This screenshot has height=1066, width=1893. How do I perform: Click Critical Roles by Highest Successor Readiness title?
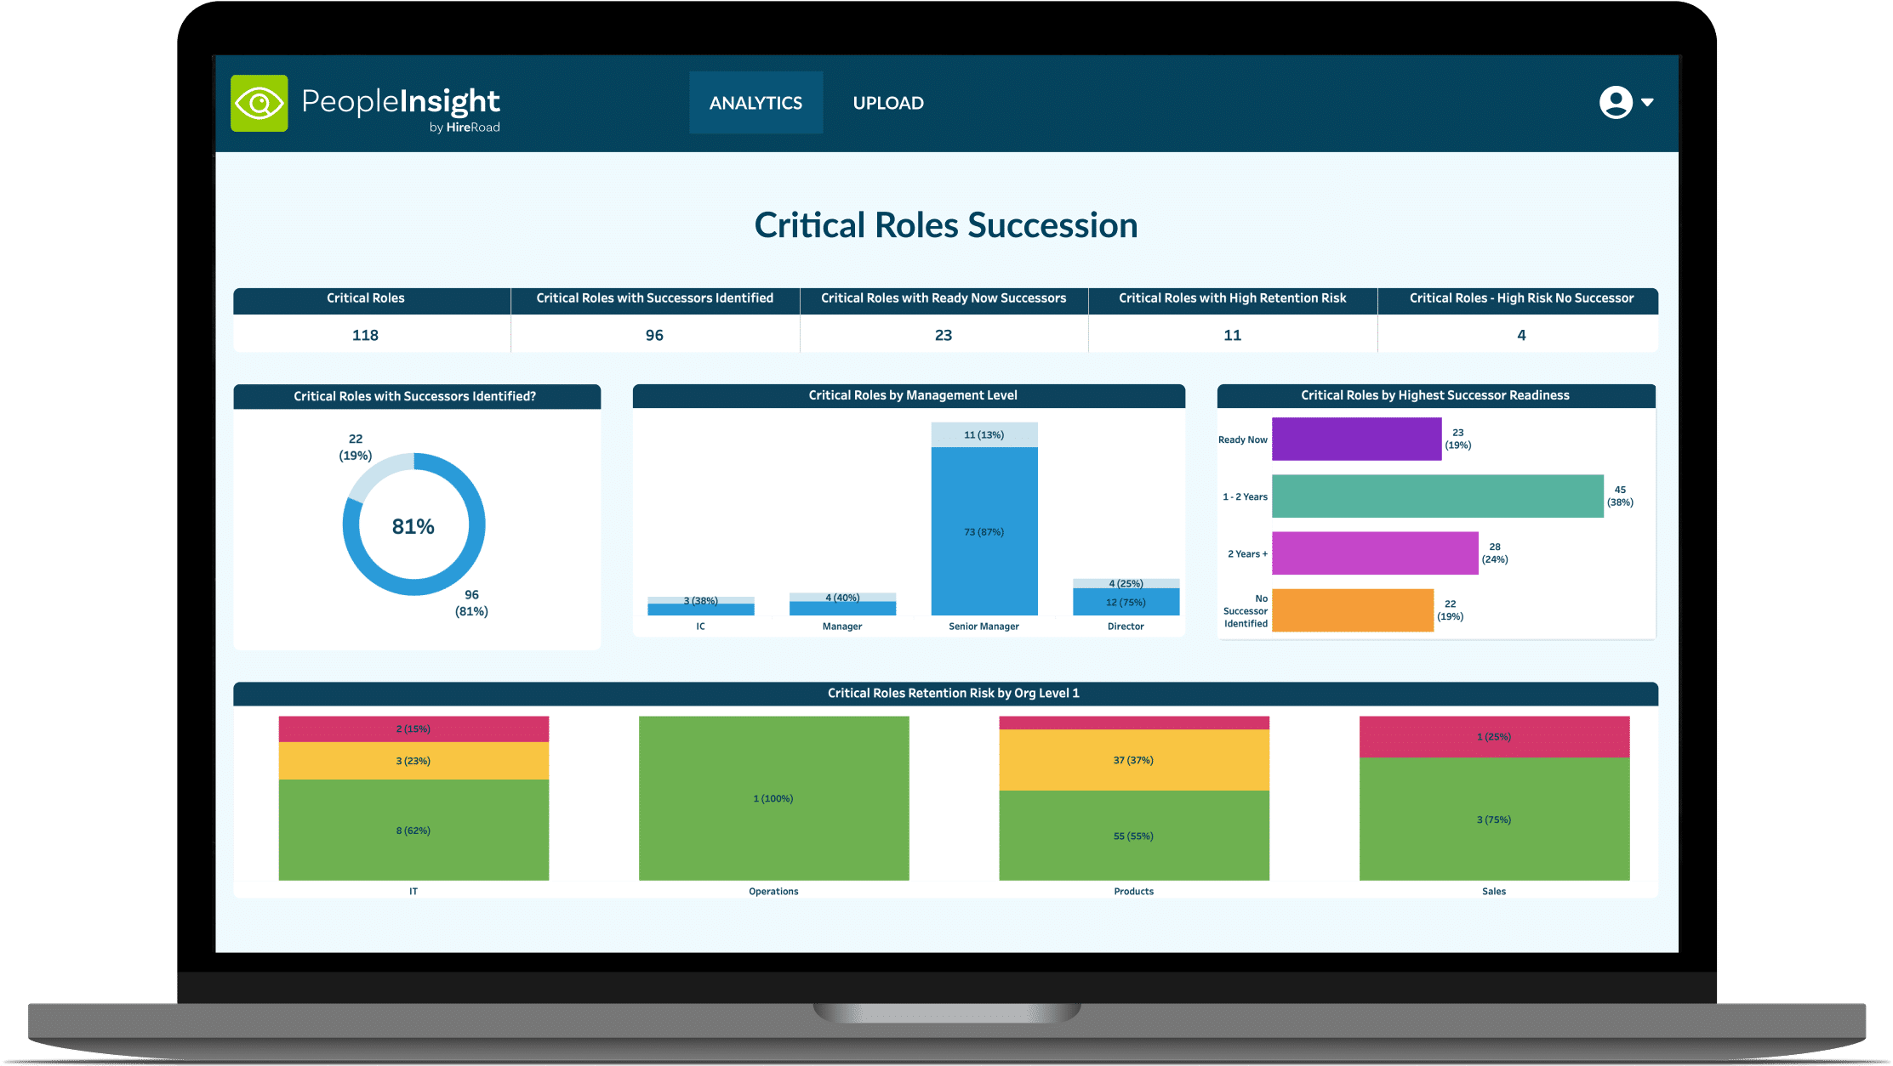coord(1435,395)
